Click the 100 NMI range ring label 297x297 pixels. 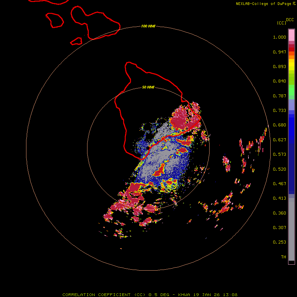point(148,26)
